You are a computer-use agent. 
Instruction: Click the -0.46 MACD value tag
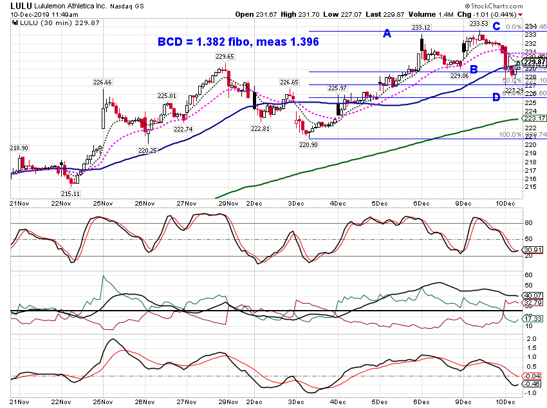point(532,384)
